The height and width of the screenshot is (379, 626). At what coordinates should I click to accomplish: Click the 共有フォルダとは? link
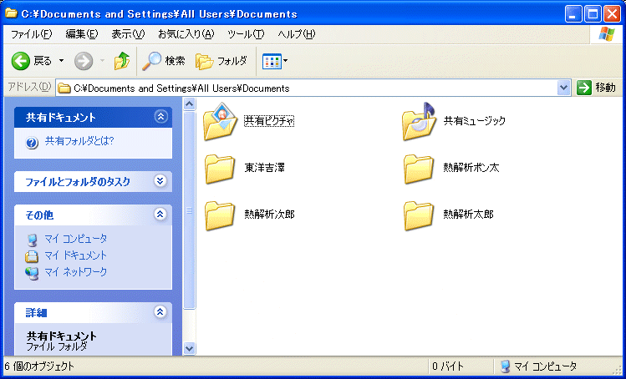coord(79,141)
